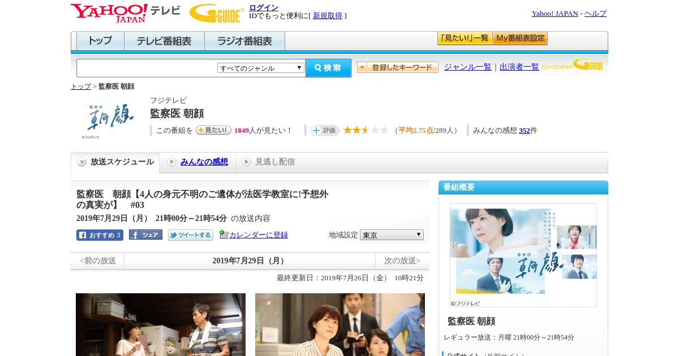Open the トップ navigation tab
Viewport: 679px width, 356px height.
[x=100, y=41]
